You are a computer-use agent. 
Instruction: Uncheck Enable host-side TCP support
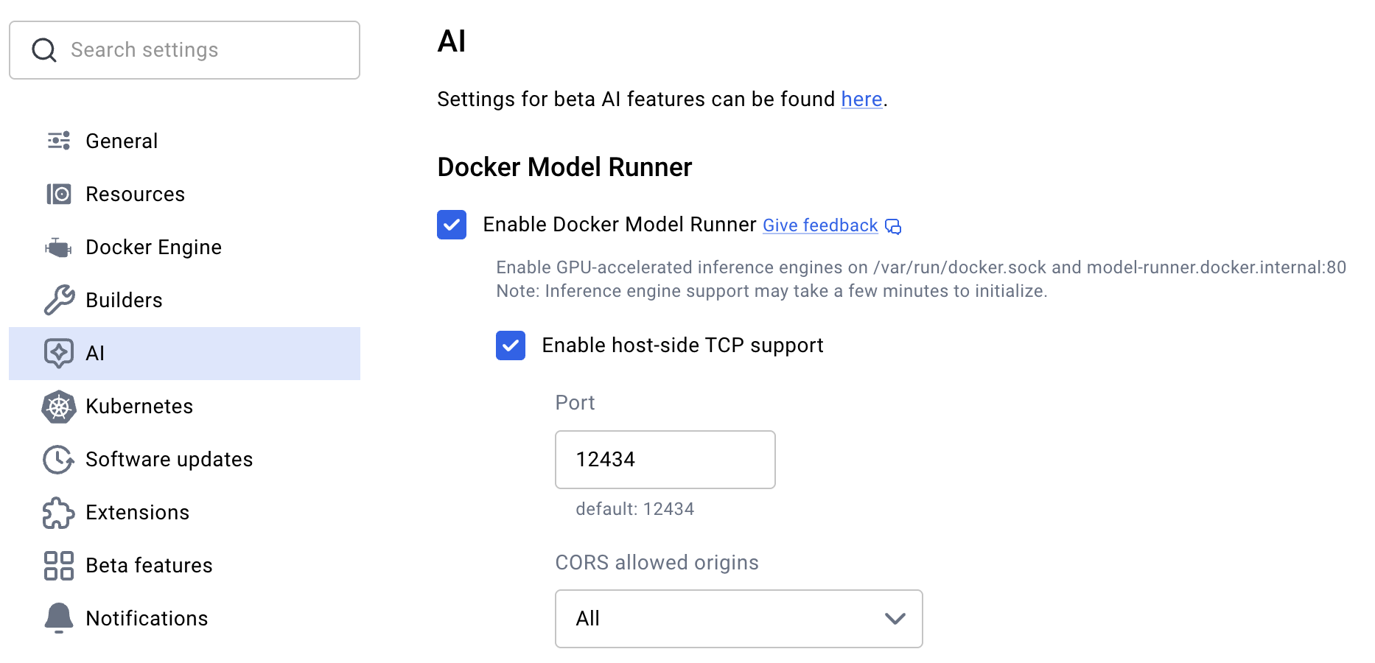click(511, 345)
